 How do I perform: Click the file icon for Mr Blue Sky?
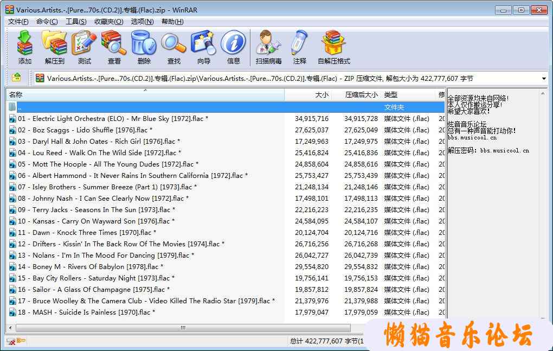click(x=12, y=118)
